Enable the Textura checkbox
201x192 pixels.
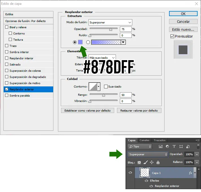pyautogui.click(x=10, y=39)
